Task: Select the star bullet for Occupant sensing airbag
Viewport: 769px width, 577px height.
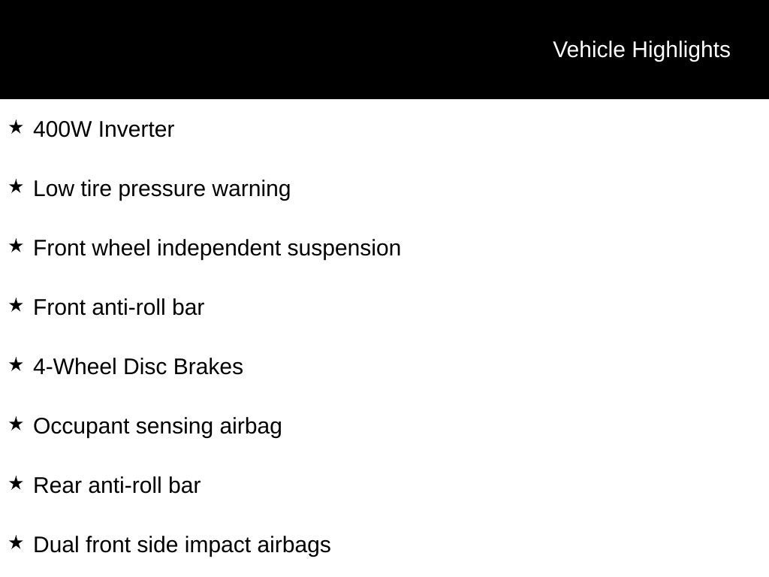Action: pyautogui.click(x=16, y=424)
